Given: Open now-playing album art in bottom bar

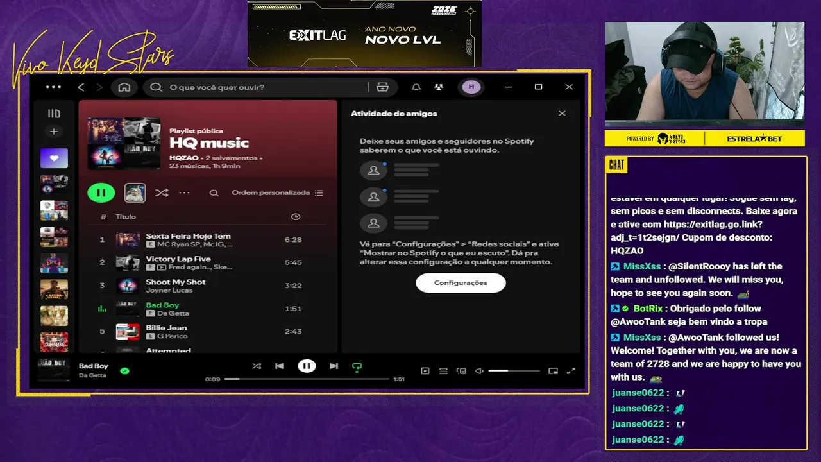Looking at the screenshot, I should click(54, 370).
